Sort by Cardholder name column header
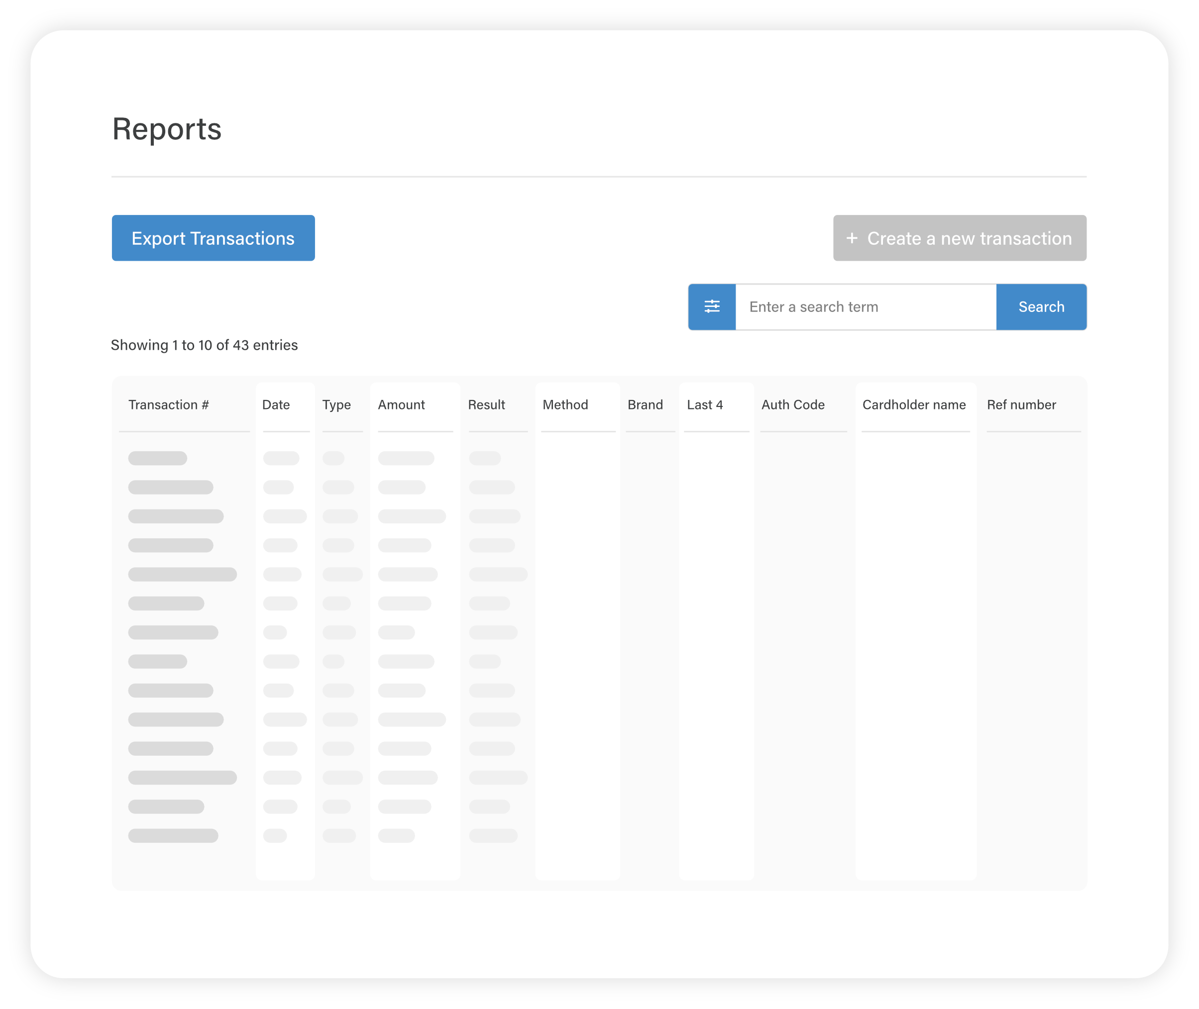 pyautogui.click(x=914, y=404)
